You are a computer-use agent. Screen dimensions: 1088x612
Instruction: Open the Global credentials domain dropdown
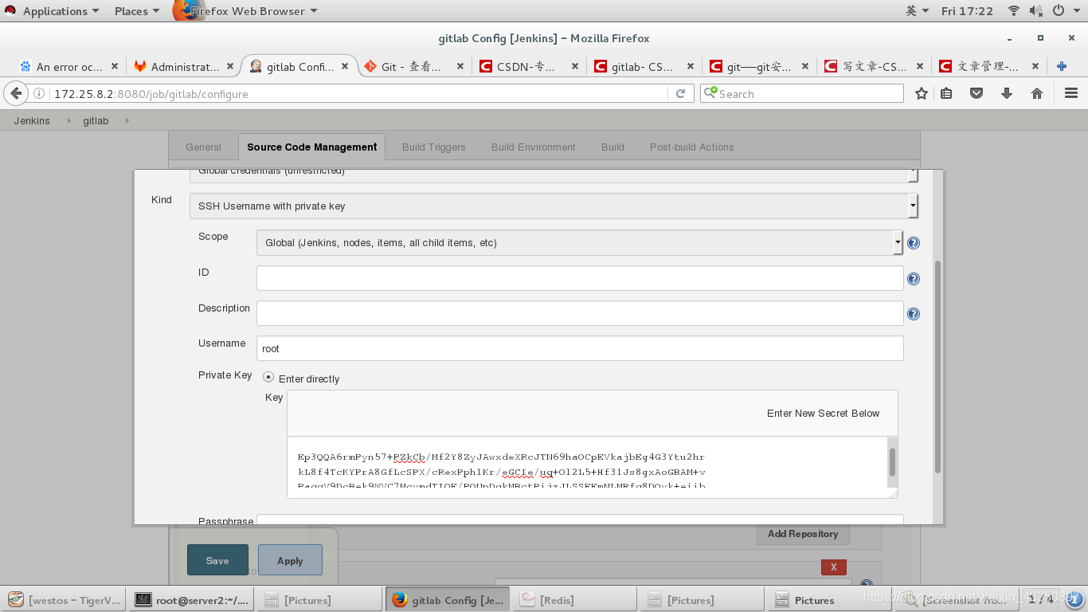(554, 175)
